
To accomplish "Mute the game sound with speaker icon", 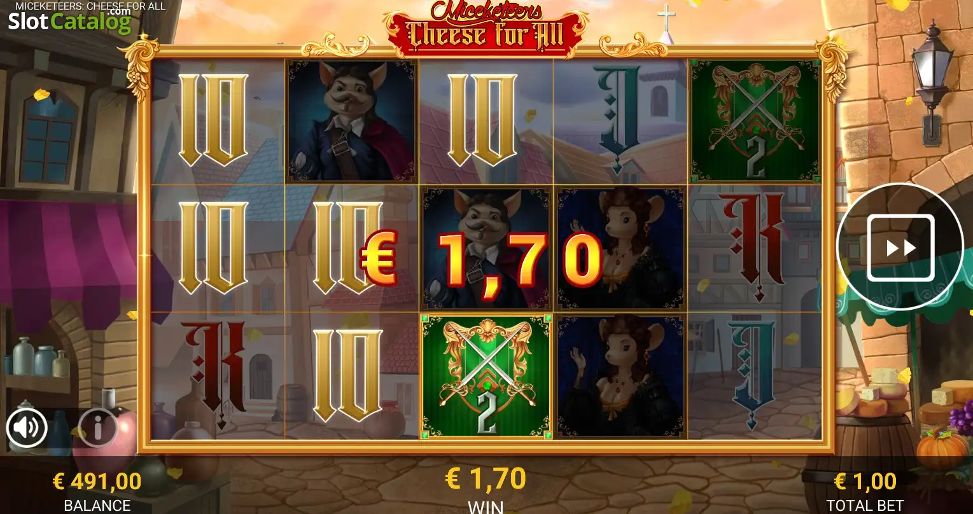I will pos(27,428).
